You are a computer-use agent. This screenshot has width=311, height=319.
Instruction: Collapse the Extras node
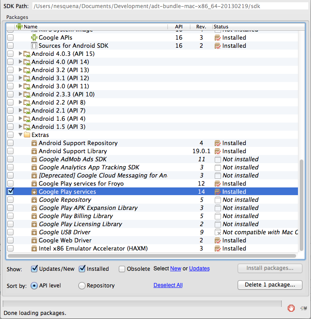[x=20, y=135]
